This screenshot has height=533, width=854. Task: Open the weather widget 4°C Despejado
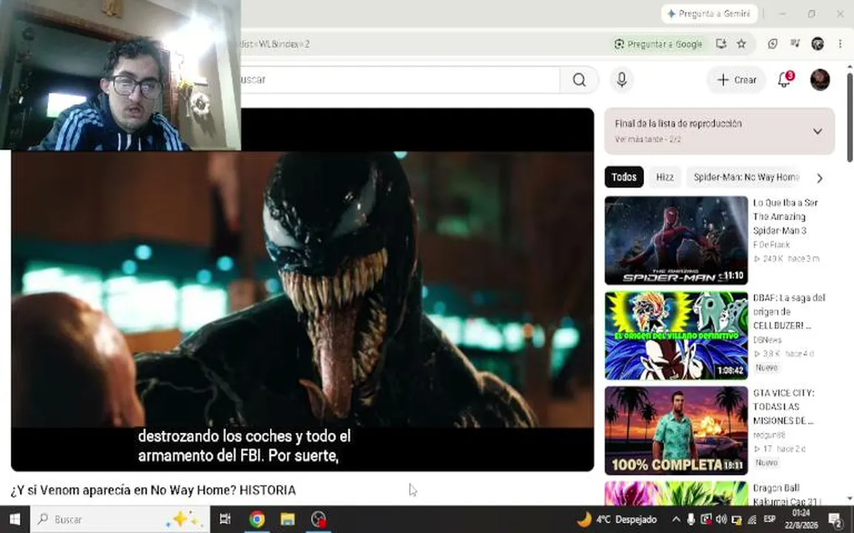pos(617,520)
